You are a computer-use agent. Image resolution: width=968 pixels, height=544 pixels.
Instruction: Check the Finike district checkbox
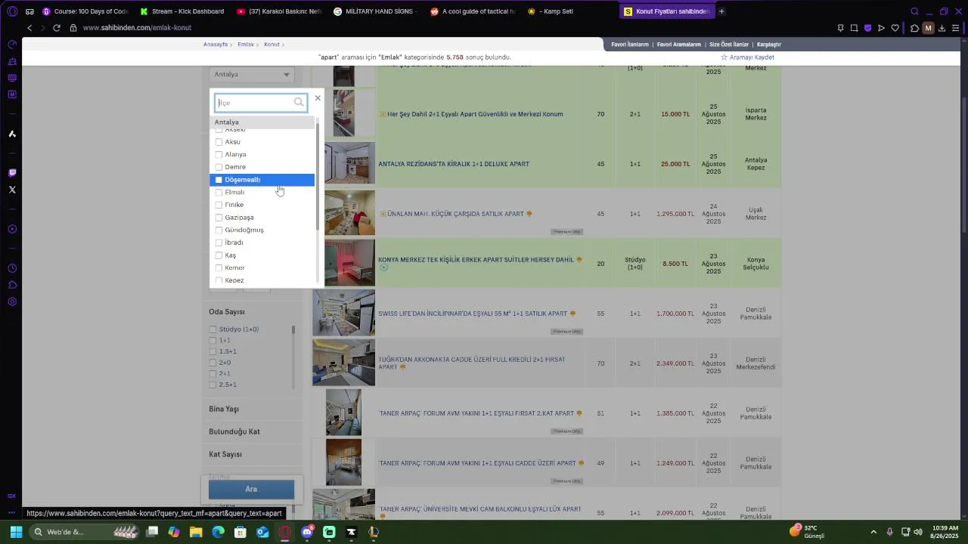pyautogui.click(x=219, y=205)
